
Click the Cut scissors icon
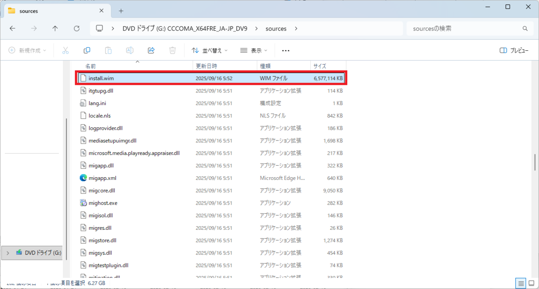point(65,51)
